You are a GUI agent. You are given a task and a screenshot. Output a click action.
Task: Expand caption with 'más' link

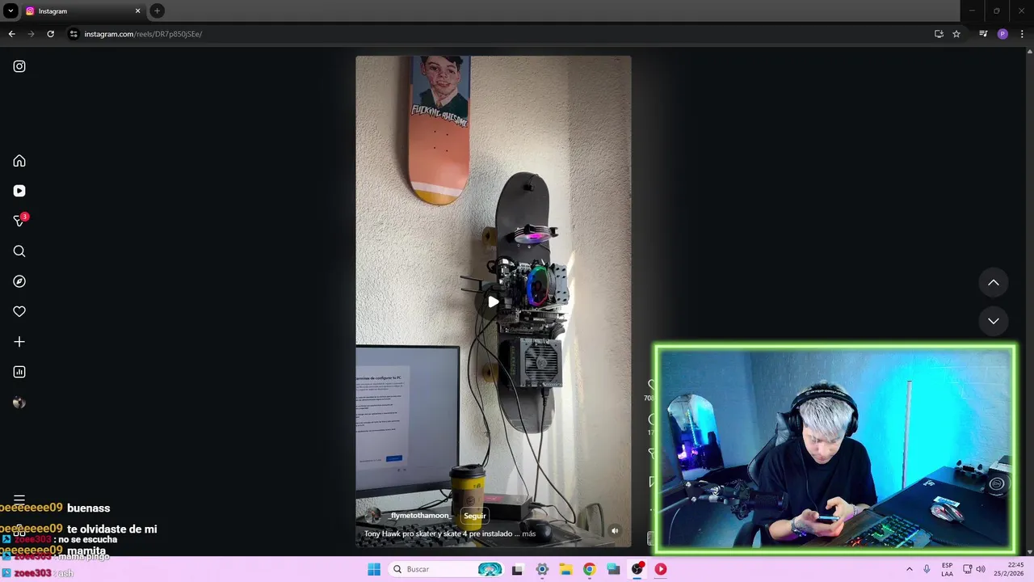coord(528,533)
